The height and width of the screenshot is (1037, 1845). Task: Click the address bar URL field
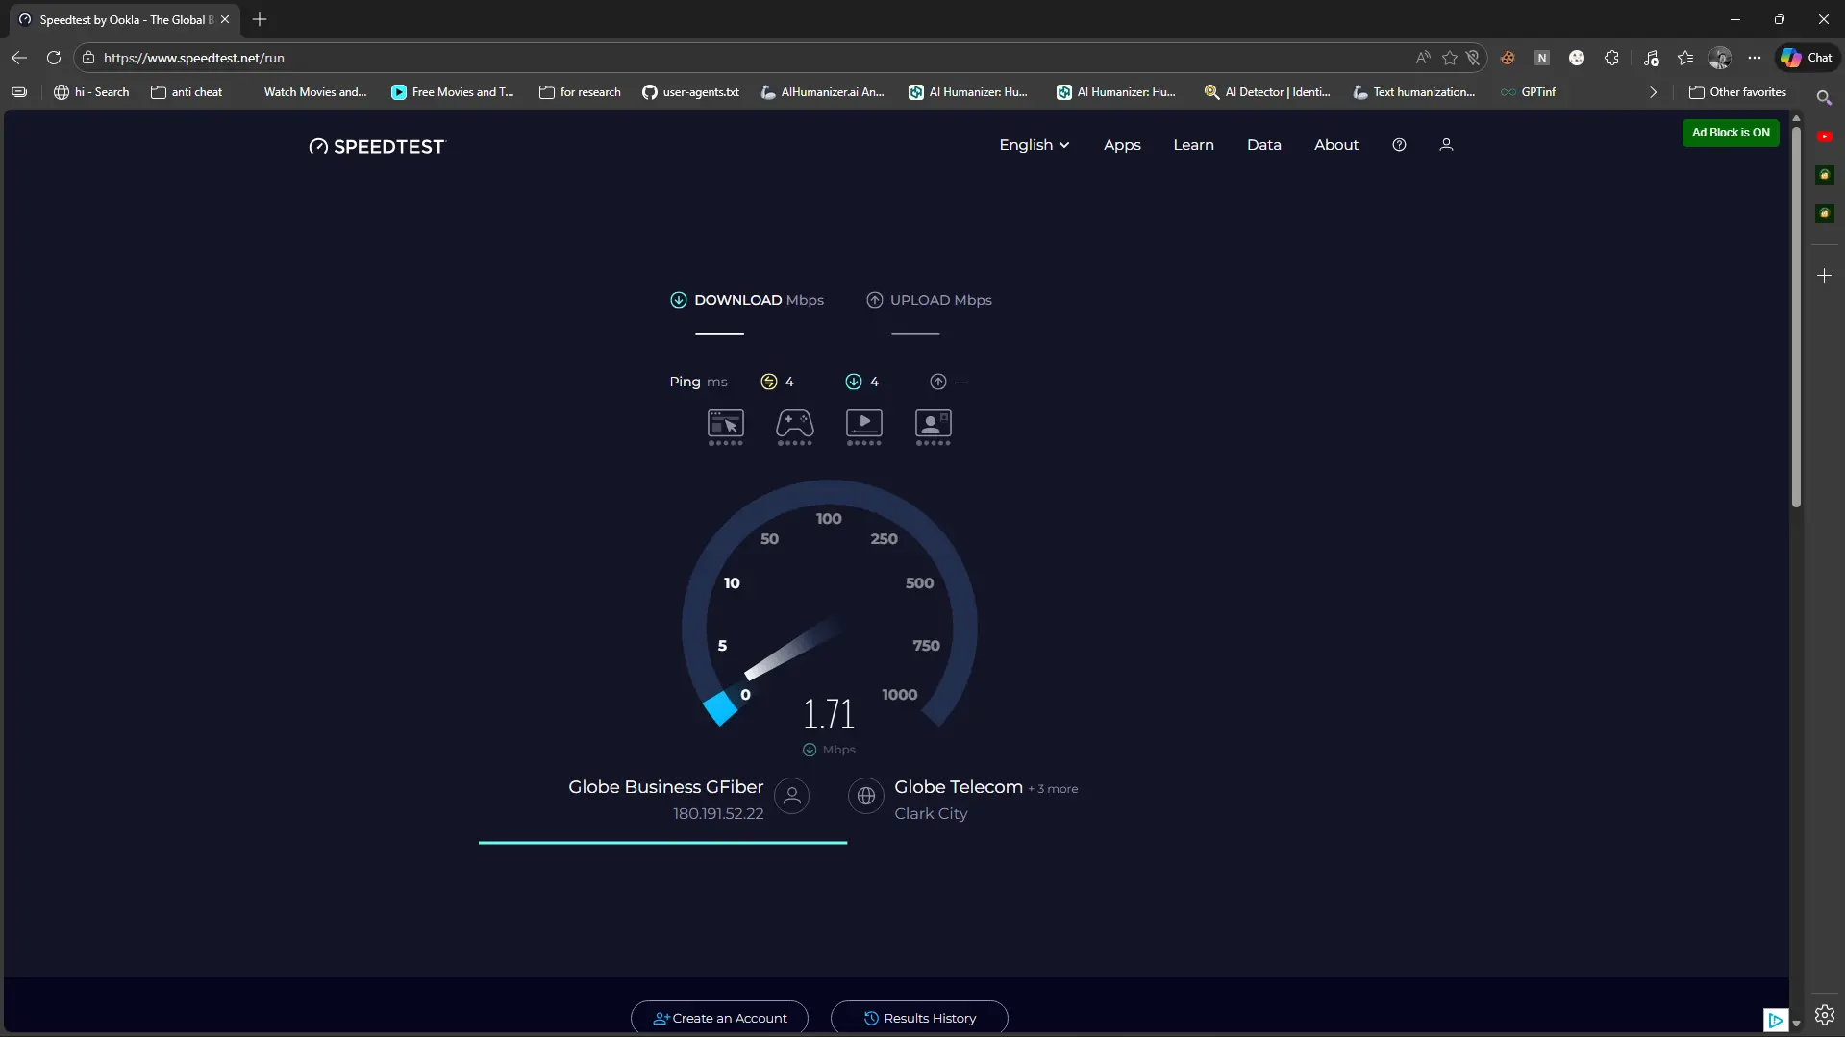[750, 58]
